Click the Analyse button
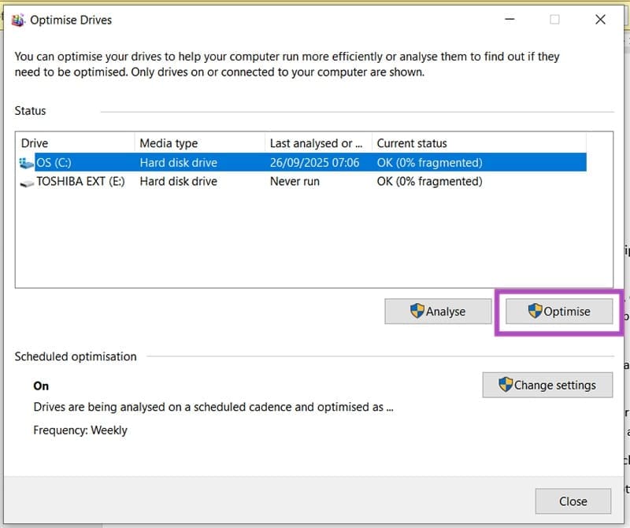Image resolution: width=630 pixels, height=528 pixels. pos(438,312)
